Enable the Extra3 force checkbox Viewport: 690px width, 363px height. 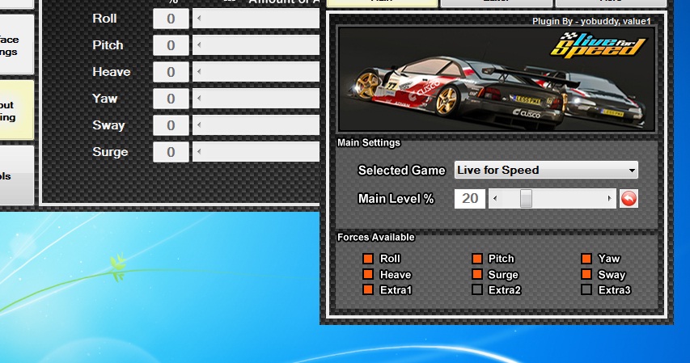click(x=586, y=290)
